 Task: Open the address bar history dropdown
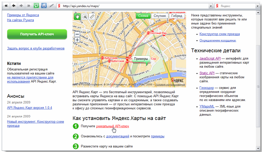[210, 6]
